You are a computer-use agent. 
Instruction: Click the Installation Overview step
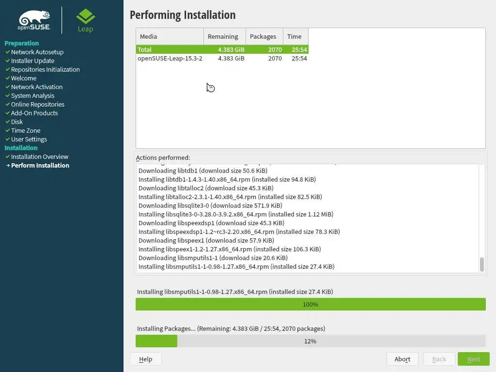[x=40, y=156]
